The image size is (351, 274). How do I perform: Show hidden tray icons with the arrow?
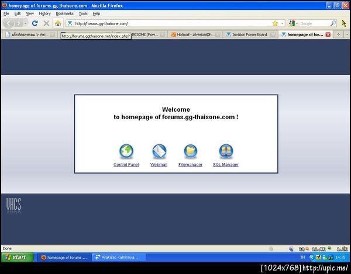[311, 258]
